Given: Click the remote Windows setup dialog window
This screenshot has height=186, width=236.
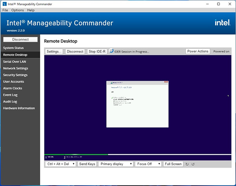Looking at the screenshot, I should pyautogui.click(x=137, y=104).
